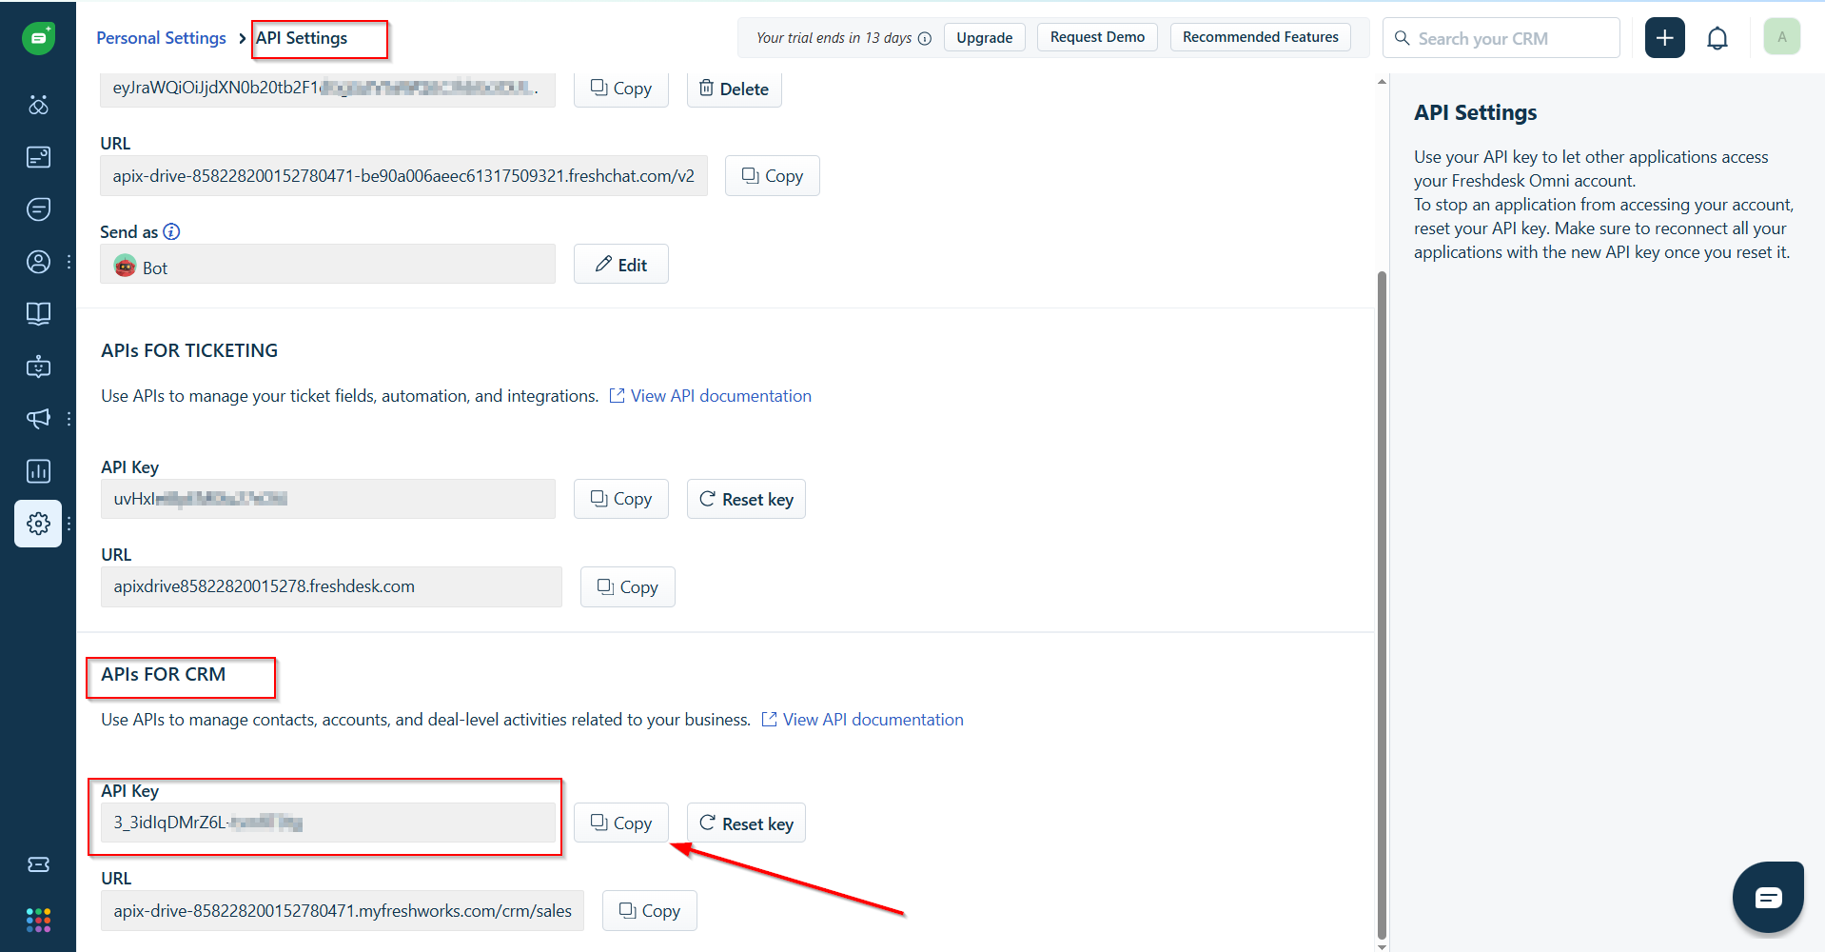Click the Send as info icon
1825x952 pixels.
point(171,231)
